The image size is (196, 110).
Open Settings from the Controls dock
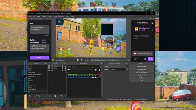pos(141,78)
